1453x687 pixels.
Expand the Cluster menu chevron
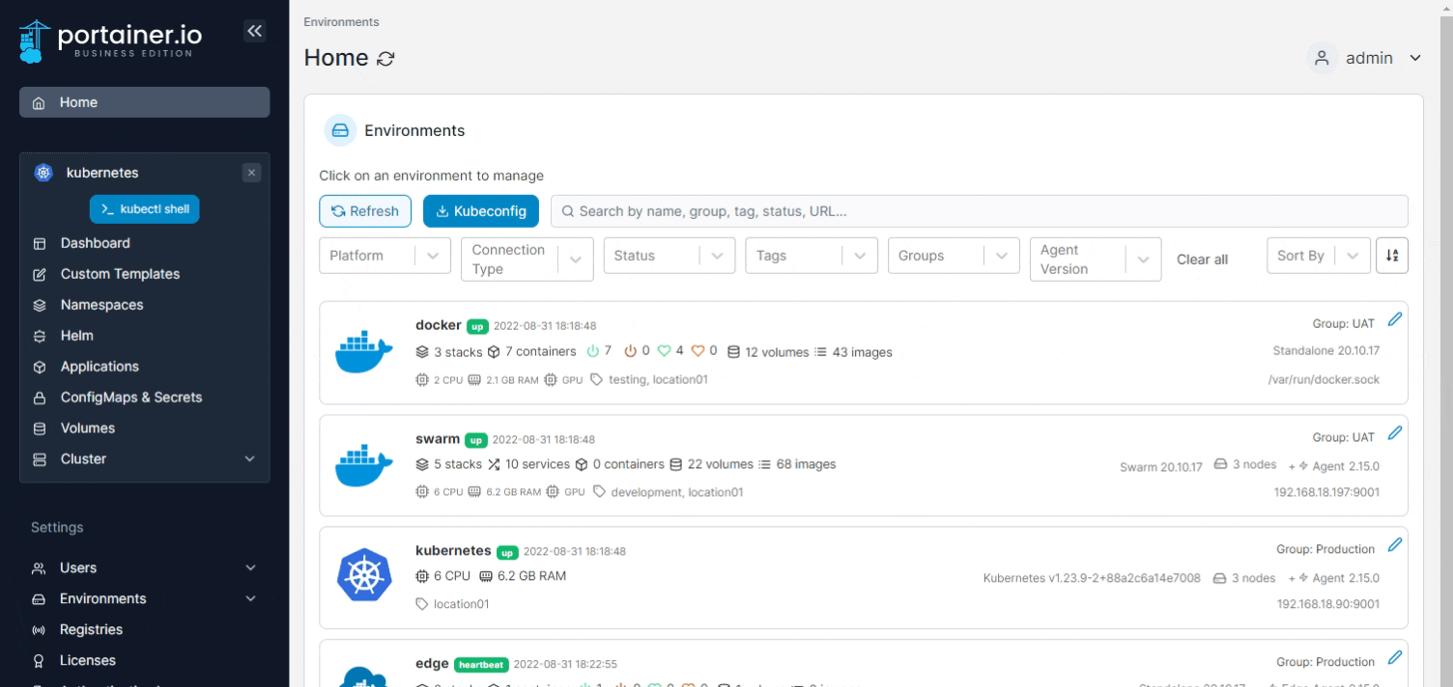coord(250,459)
